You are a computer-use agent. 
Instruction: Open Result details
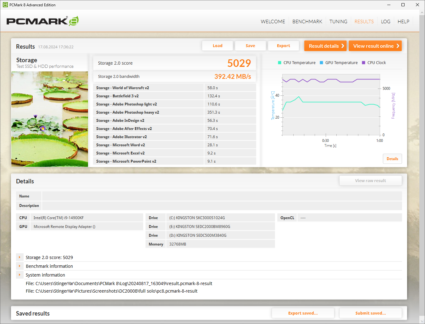tap(325, 46)
